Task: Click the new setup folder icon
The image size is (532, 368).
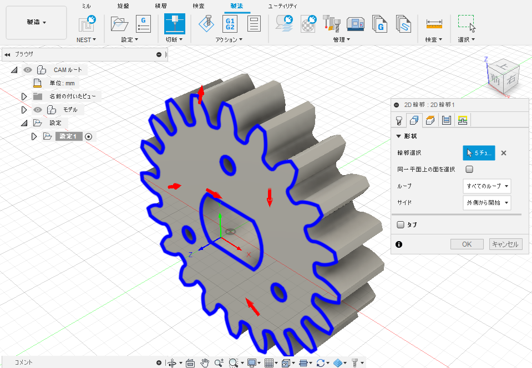Action: click(119, 24)
